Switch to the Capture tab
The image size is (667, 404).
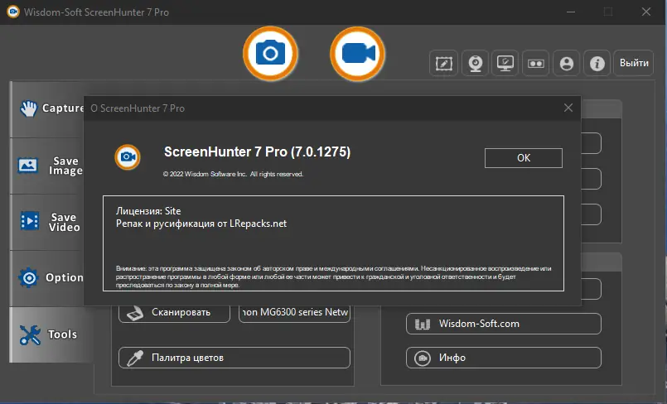(47, 108)
